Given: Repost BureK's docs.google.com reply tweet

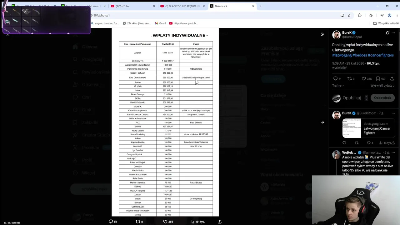Looking at the screenshot, I should pyautogui.click(x=357, y=143).
